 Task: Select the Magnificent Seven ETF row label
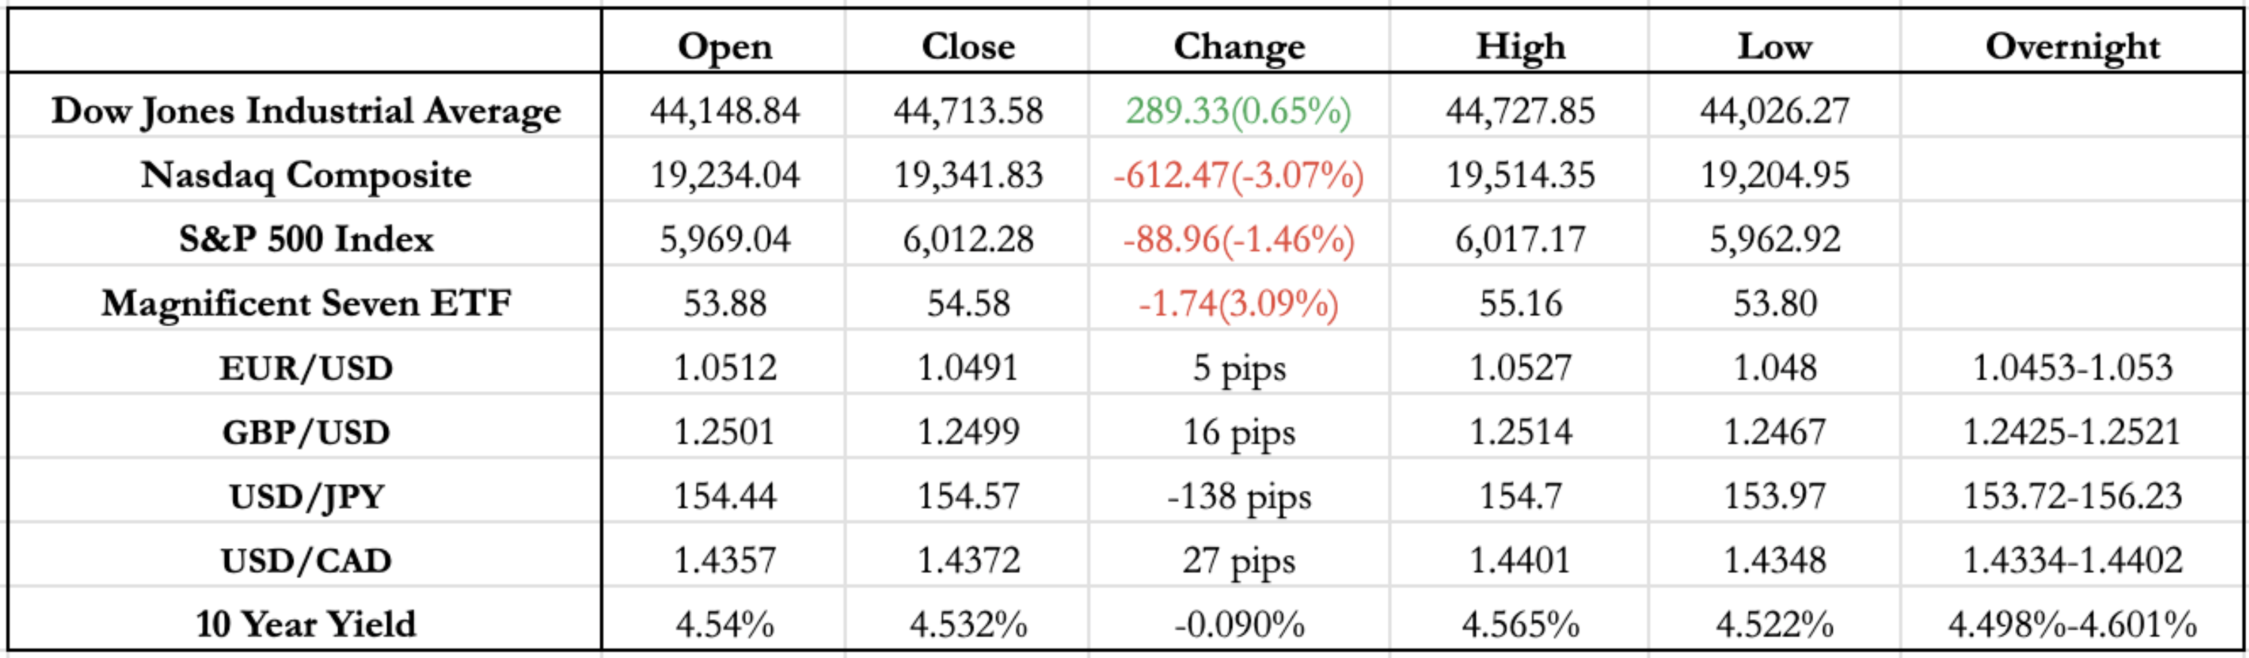click(306, 303)
